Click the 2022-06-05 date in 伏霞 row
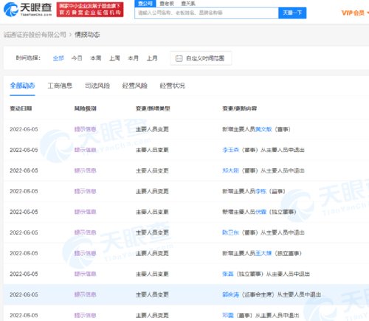This screenshot has width=369, height=321. point(24,212)
